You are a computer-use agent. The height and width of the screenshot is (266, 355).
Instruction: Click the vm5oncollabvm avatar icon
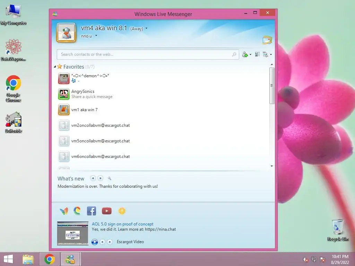64,141
